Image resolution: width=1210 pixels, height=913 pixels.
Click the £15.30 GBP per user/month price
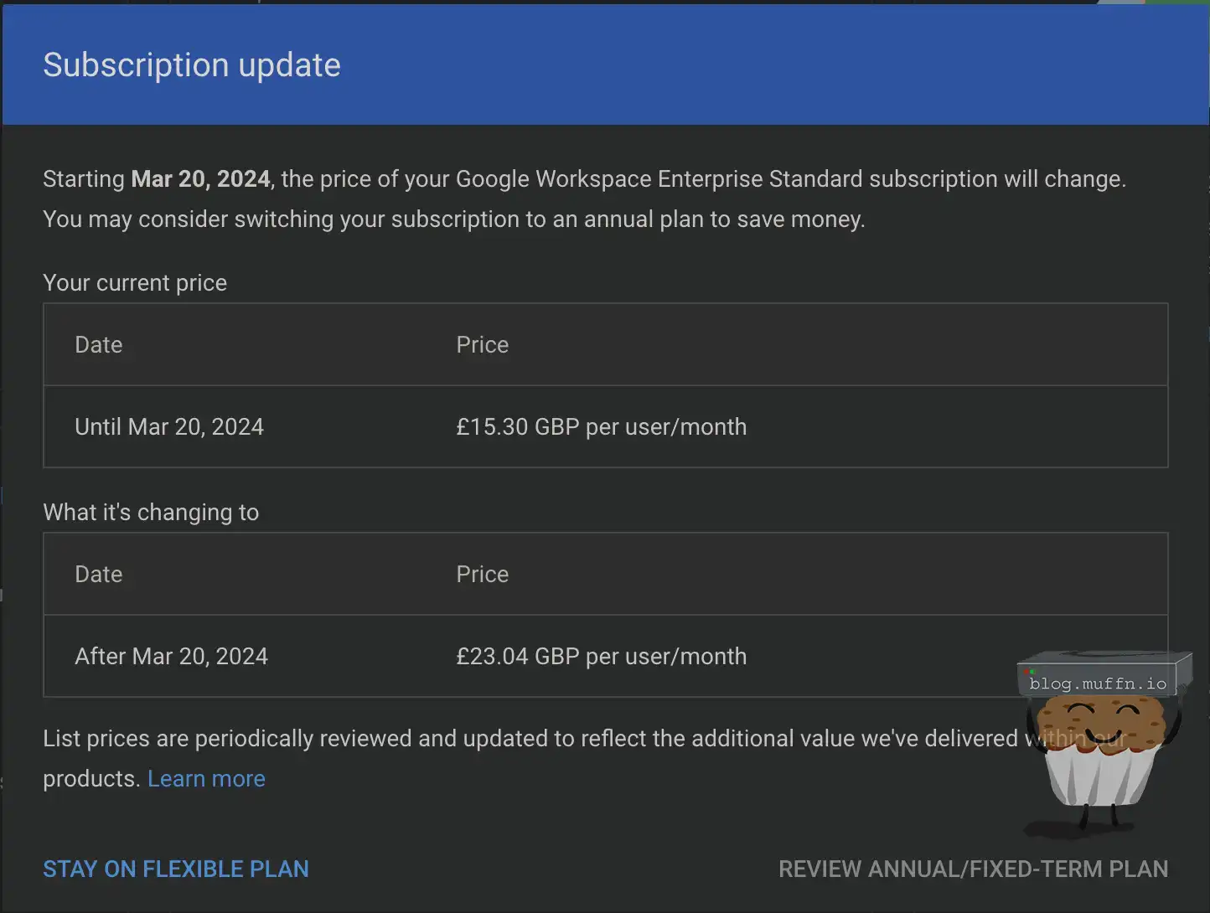coord(601,426)
